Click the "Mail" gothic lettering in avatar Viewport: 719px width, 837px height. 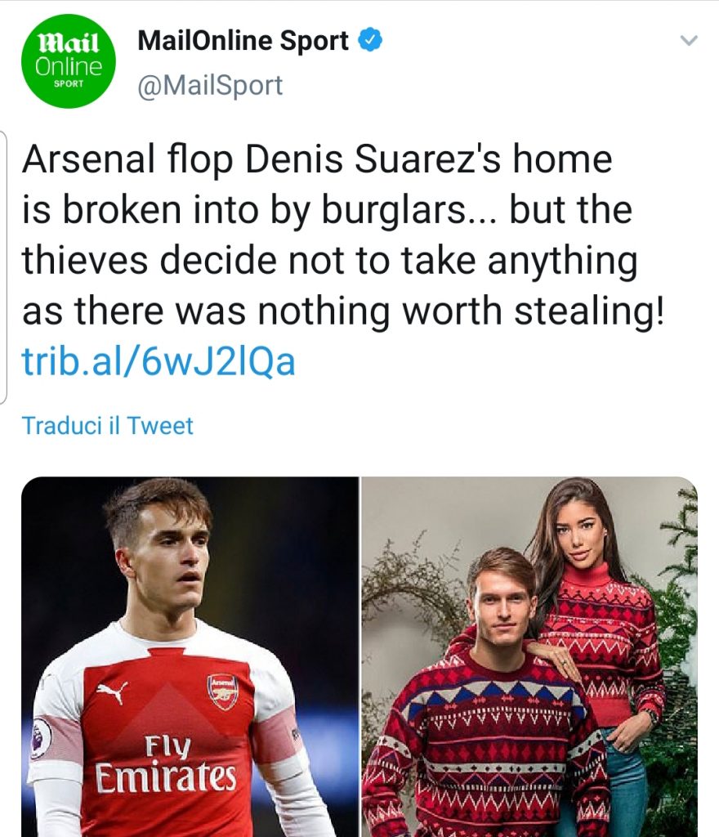pyautogui.click(x=69, y=42)
